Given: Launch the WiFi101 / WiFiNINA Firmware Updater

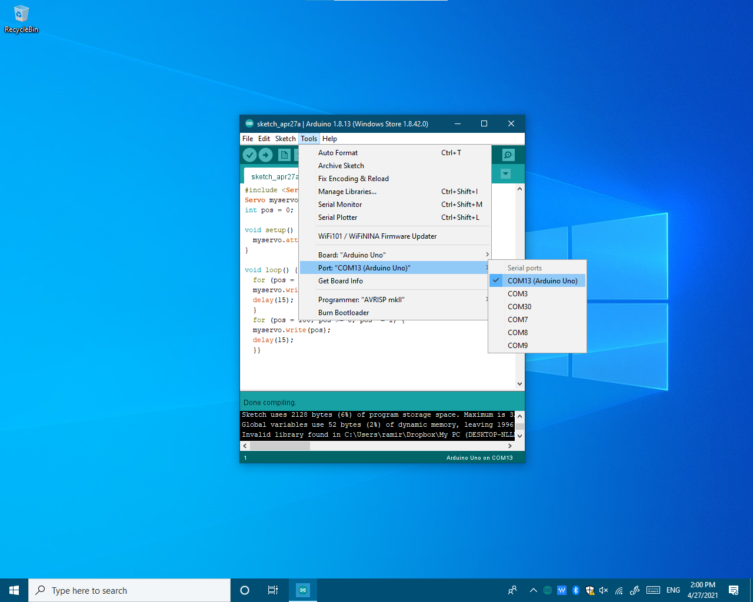Looking at the screenshot, I should 377,236.
